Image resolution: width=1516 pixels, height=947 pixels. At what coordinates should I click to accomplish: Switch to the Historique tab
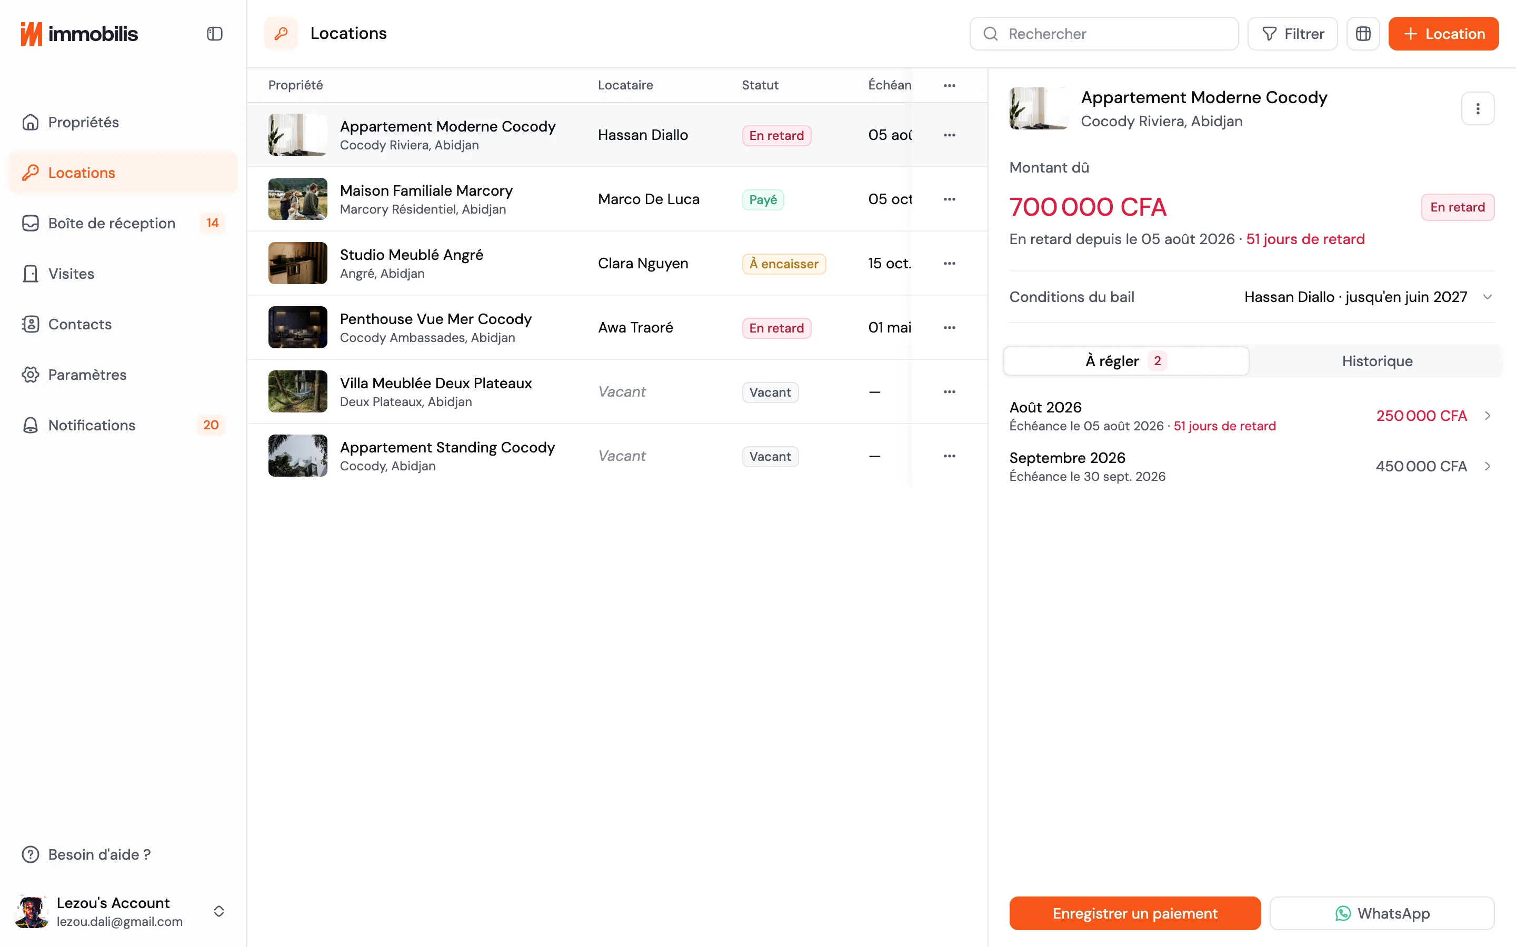1377,361
